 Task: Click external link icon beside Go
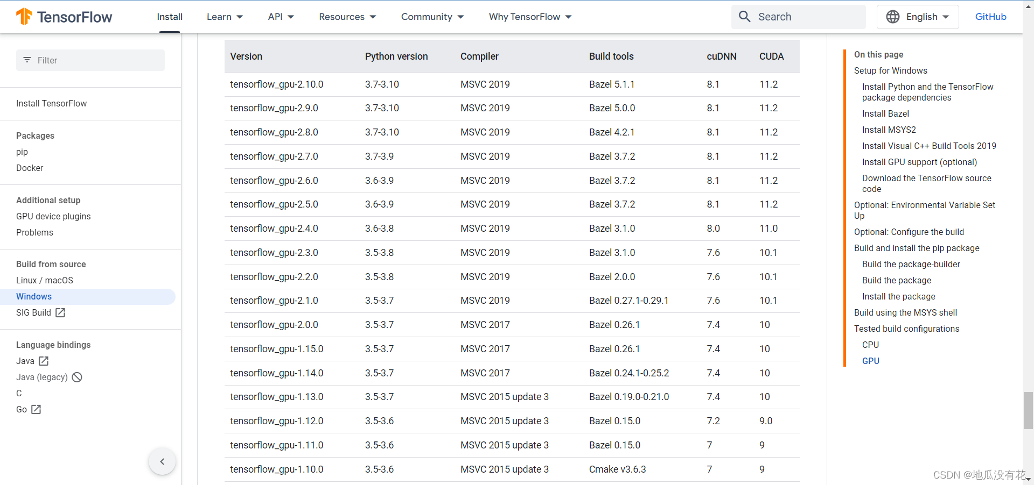coord(36,409)
